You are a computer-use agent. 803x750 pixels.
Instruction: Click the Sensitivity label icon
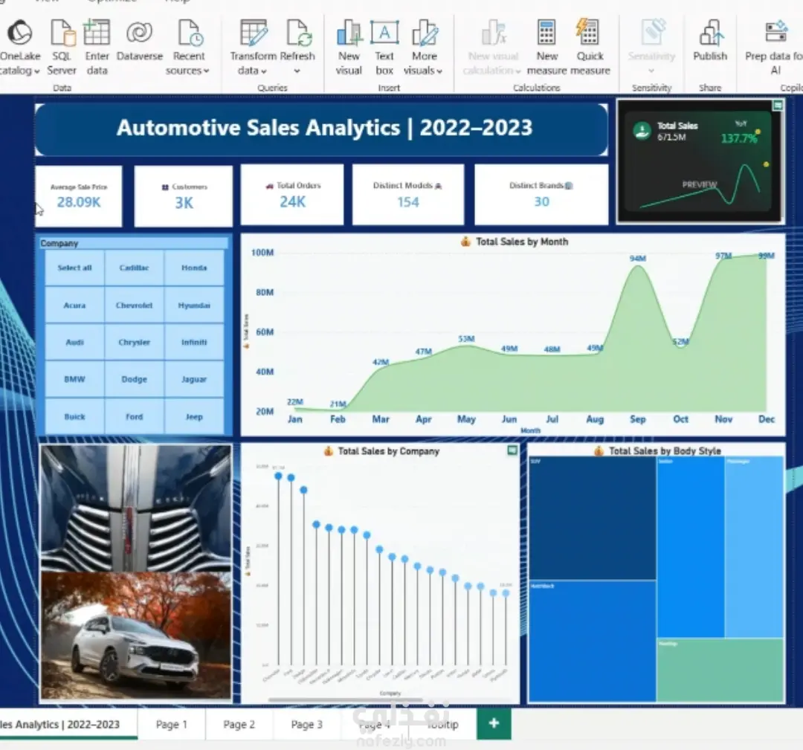[x=653, y=33]
